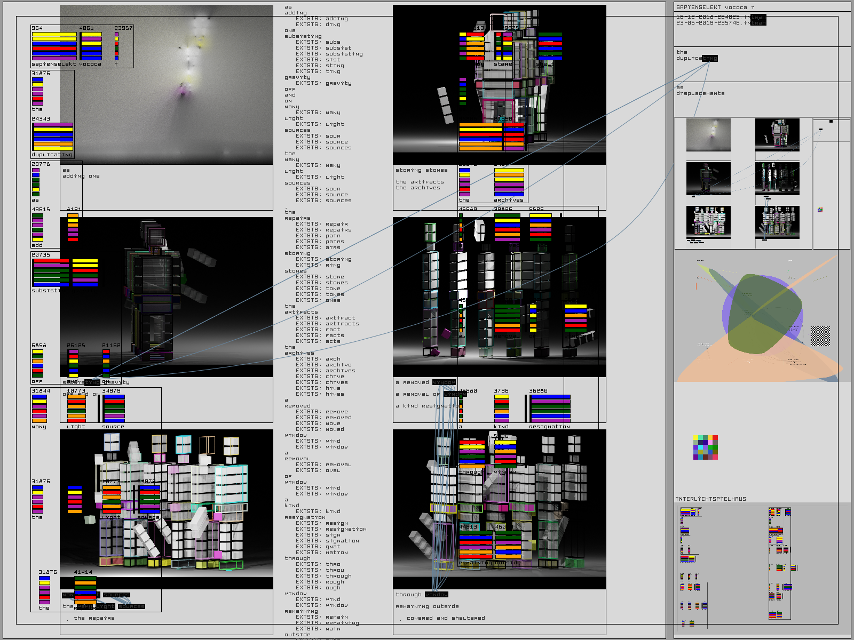854x640 pixels.
Task: Open the bottom-left white robot group thumbnail
Action: click(708, 222)
